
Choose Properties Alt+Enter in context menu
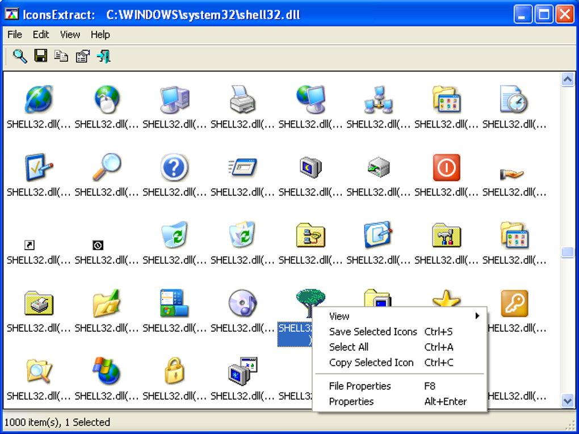coord(400,402)
